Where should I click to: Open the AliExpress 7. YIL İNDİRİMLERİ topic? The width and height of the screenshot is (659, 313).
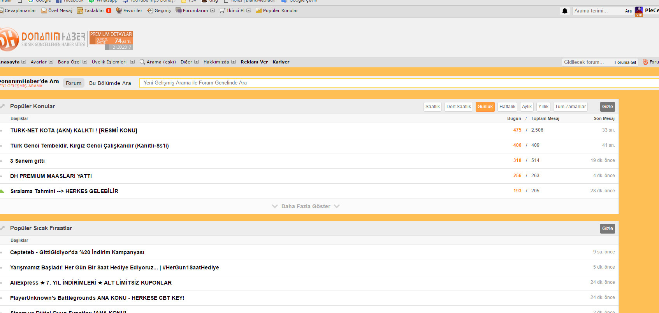[91, 283]
